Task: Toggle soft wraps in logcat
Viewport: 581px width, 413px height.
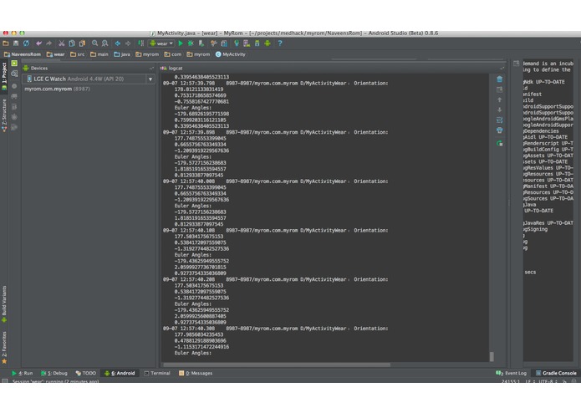Action: tap(499, 120)
